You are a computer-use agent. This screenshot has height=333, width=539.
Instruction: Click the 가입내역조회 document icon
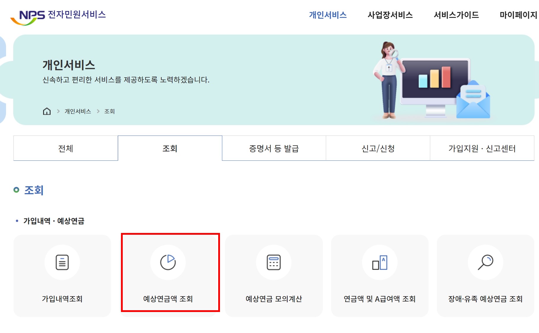click(62, 262)
